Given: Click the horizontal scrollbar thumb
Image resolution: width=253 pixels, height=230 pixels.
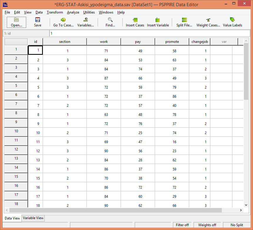Looking at the screenshot, I should click(116, 210).
